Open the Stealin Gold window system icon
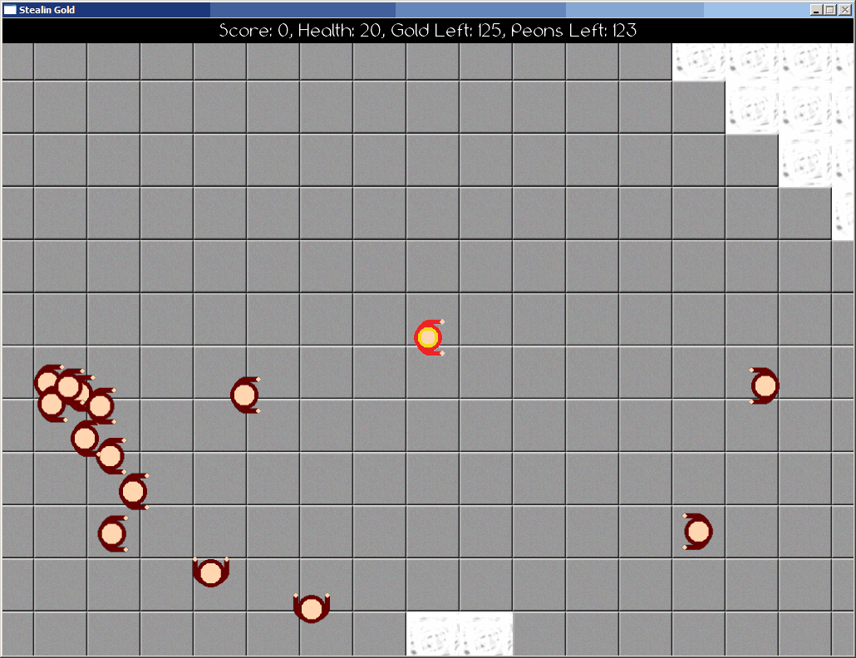856x658 pixels. click(x=10, y=10)
